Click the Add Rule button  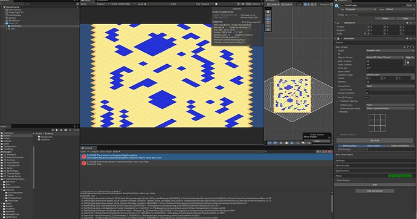click(375, 140)
